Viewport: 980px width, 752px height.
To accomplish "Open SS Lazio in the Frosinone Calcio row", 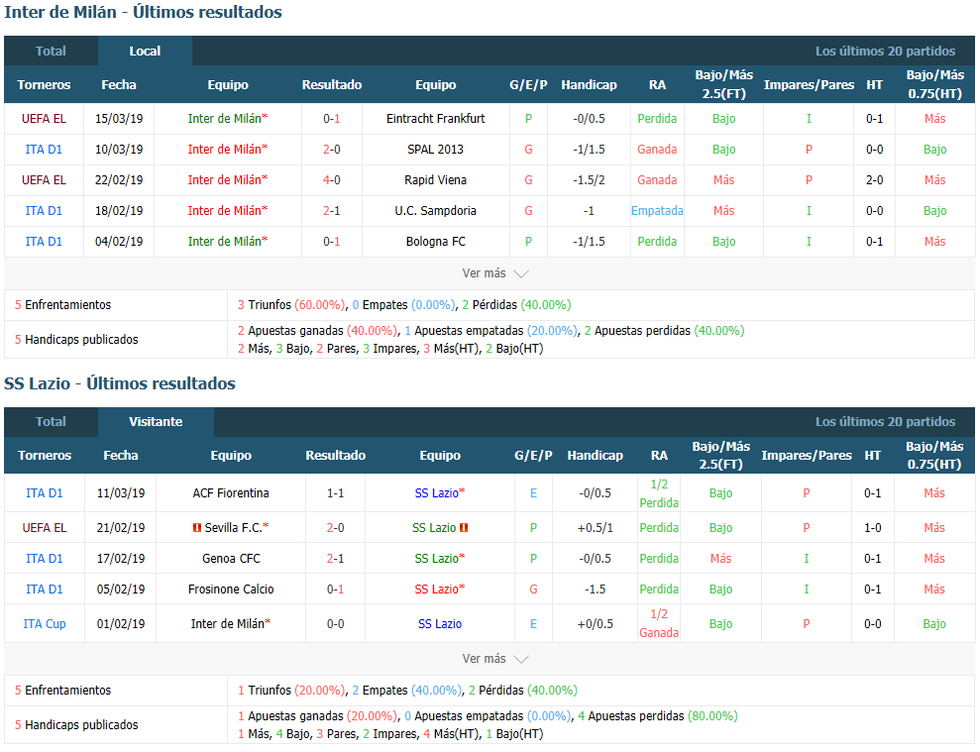I will [x=437, y=590].
